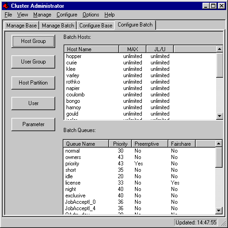Select the license queue row

(140, 183)
